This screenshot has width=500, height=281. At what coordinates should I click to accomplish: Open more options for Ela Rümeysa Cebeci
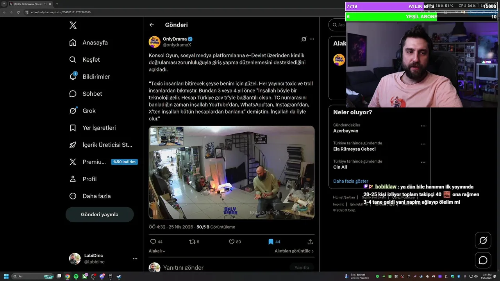[423, 144]
